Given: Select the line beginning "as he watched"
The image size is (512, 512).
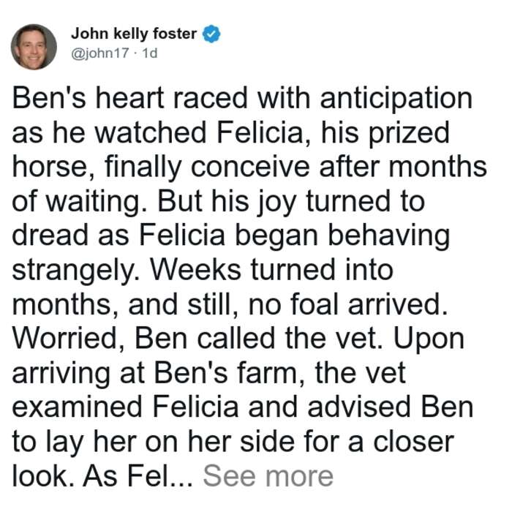Looking at the screenshot, I should 230,133.
